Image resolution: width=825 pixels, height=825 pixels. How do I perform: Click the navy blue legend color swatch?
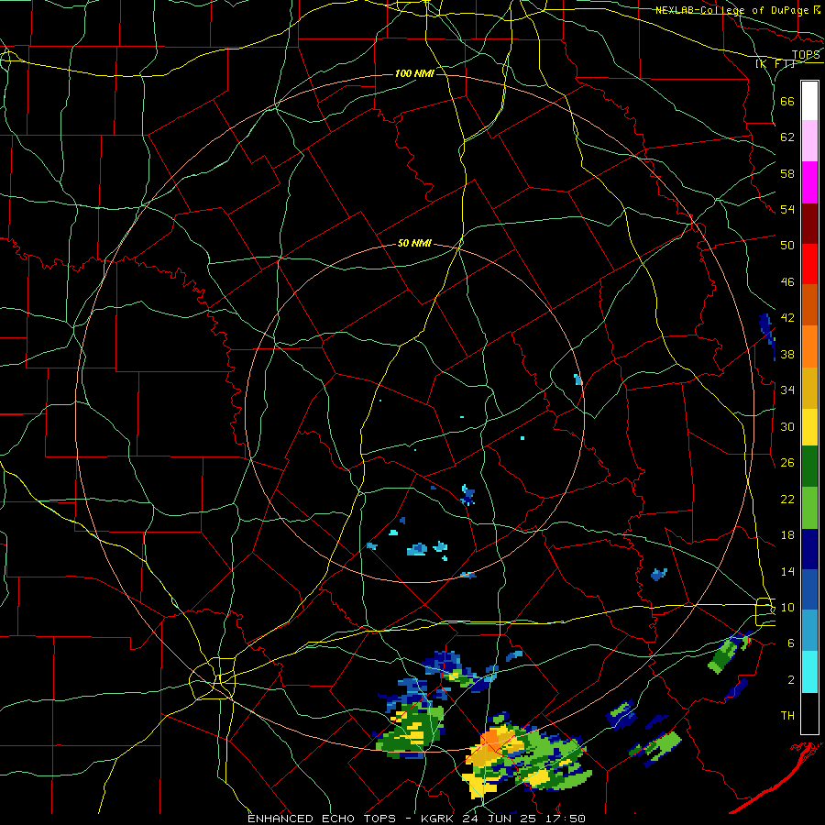pos(809,549)
